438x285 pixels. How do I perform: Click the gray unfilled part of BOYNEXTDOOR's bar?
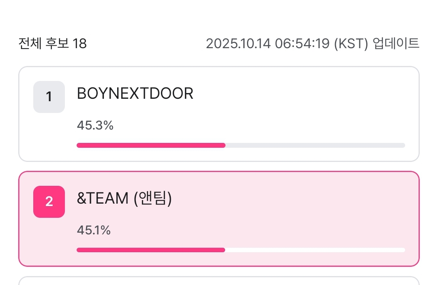[315, 145]
